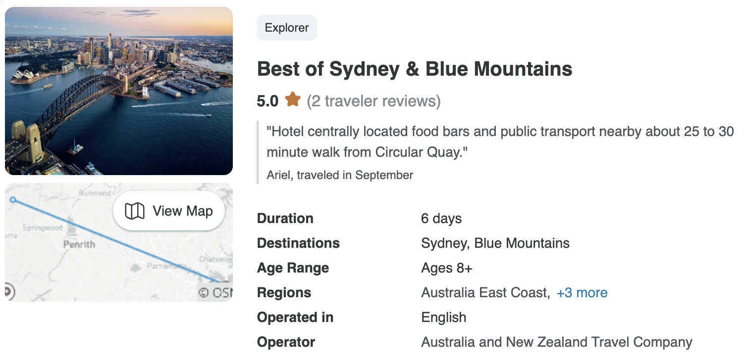Screen dimensions: 750x364
Task: Click the Penrith label on the map
Action: [x=79, y=244]
